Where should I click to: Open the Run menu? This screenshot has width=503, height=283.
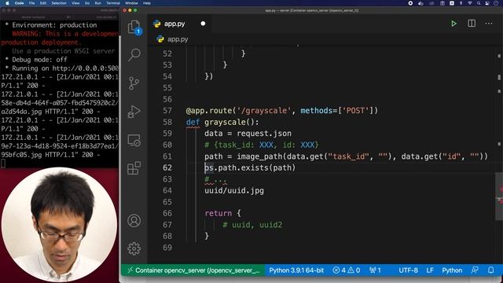97,3
